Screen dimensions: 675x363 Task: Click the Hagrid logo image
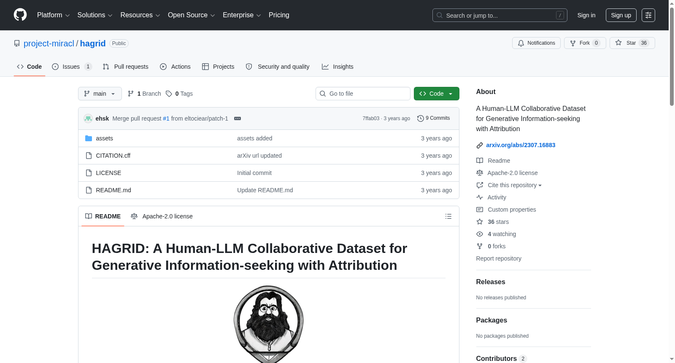coord(269,324)
